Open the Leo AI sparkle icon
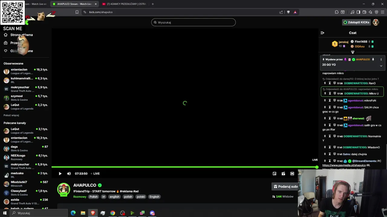The image size is (387, 217). pos(370,12)
